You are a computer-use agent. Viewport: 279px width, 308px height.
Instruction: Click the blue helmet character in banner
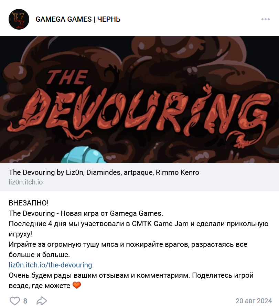click(84, 155)
